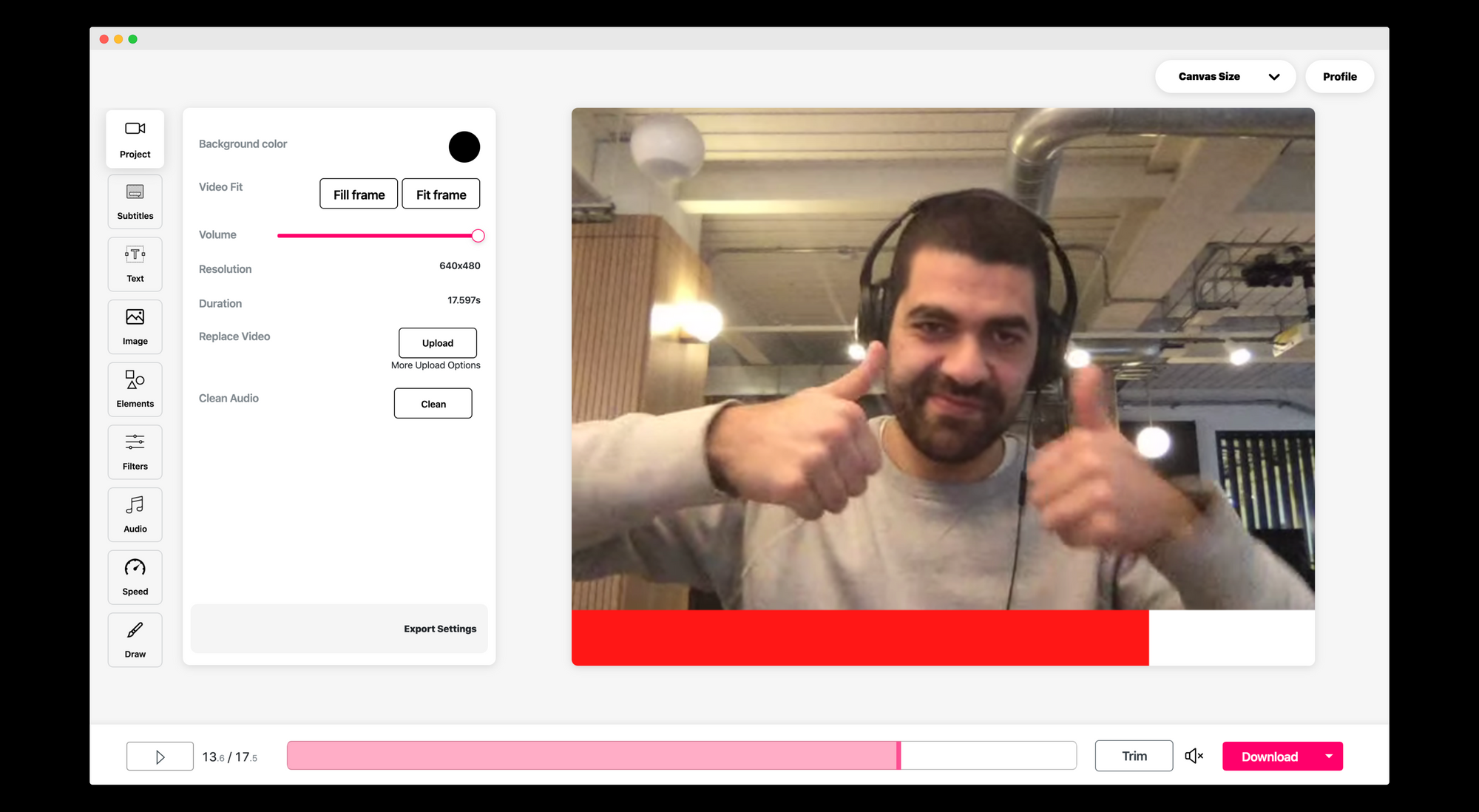Open the Filters sliders tool
Screen dimensions: 1479x812
pos(135,452)
